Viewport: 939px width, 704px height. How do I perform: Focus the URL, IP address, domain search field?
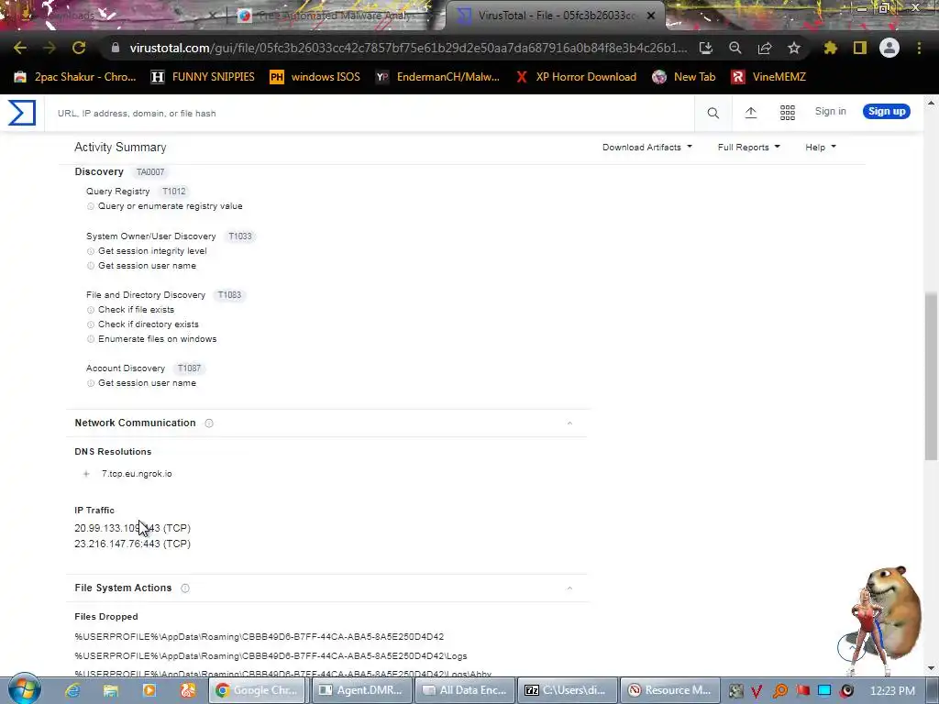pos(371,113)
